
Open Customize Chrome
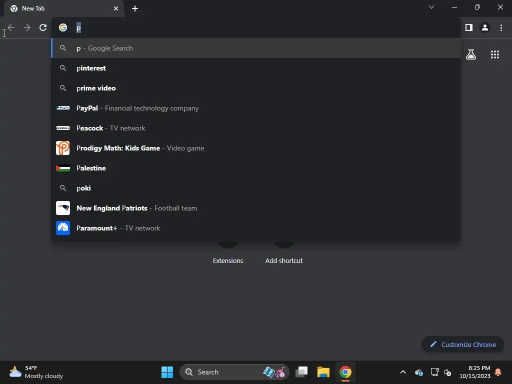coord(462,344)
